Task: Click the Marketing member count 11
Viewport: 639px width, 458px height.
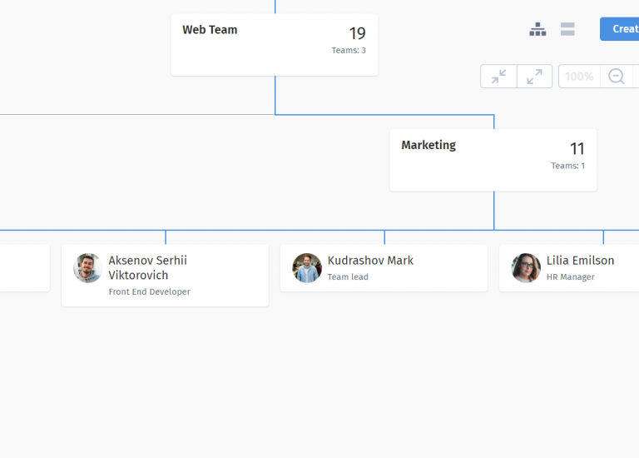Action: 577,149
